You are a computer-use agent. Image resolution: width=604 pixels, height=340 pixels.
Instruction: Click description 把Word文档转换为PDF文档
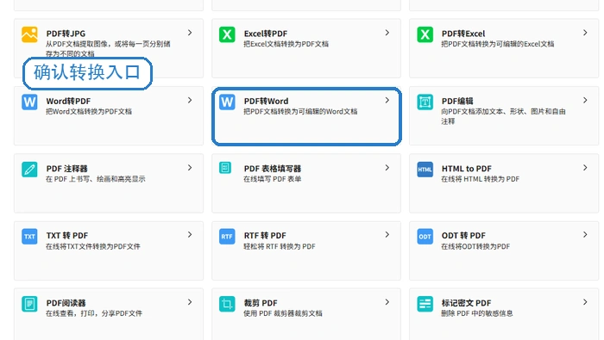coord(89,111)
